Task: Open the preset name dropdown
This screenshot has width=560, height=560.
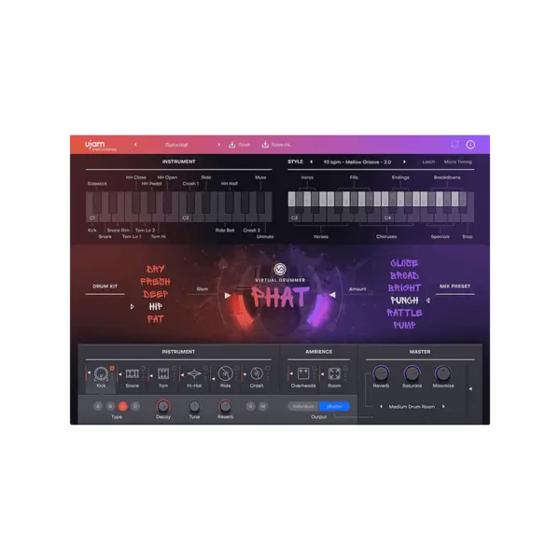Action: pos(176,145)
